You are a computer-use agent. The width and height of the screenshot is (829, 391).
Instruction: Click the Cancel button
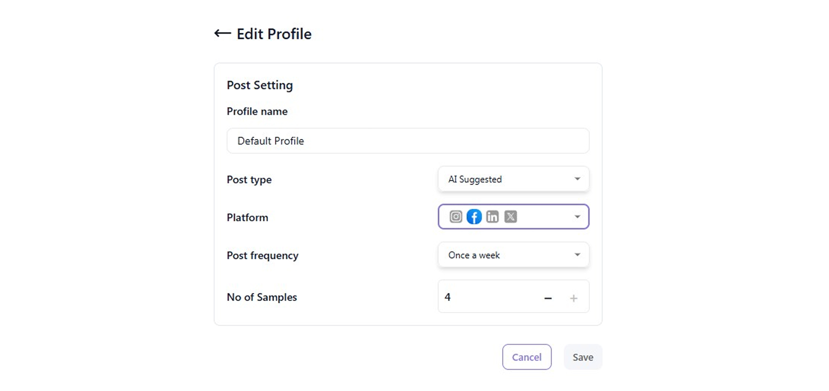coord(527,357)
